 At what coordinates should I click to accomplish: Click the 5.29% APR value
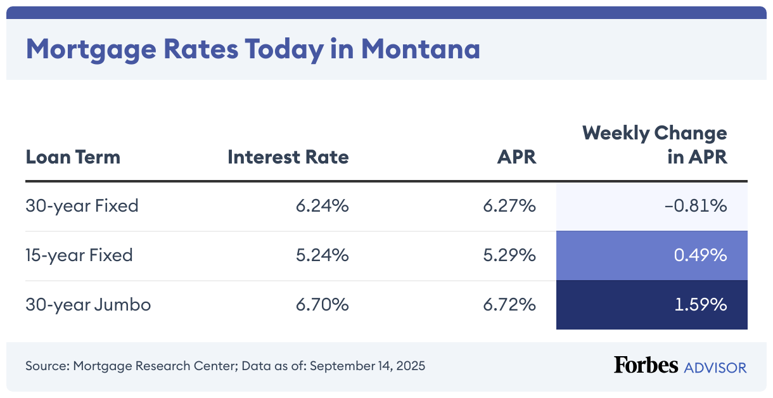click(x=510, y=255)
